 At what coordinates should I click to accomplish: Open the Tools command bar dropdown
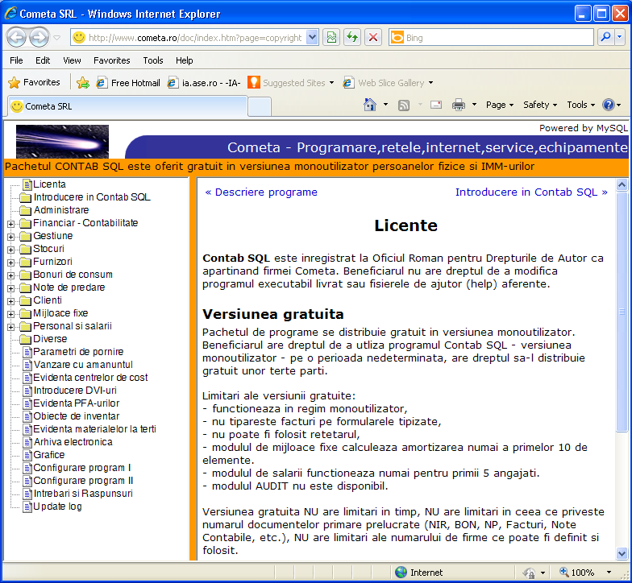pyautogui.click(x=580, y=105)
